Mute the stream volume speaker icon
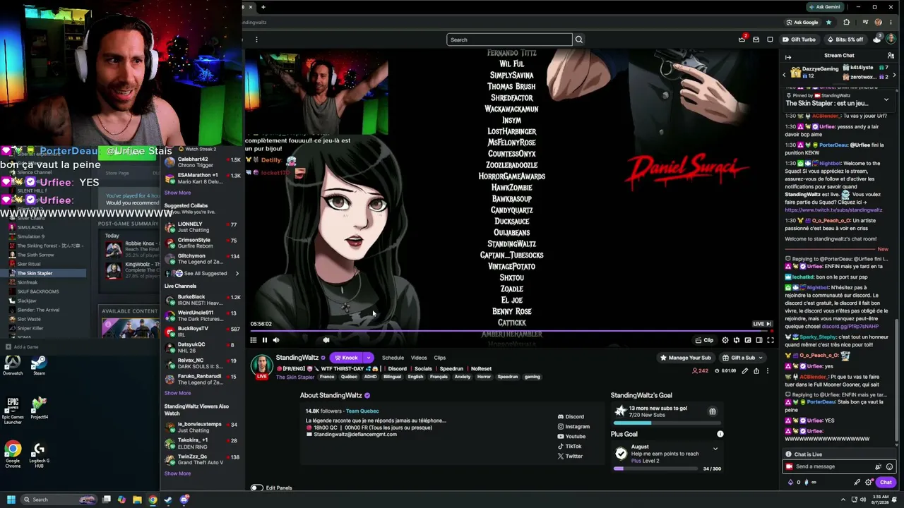Screen dimensions: 904x508 276,340
